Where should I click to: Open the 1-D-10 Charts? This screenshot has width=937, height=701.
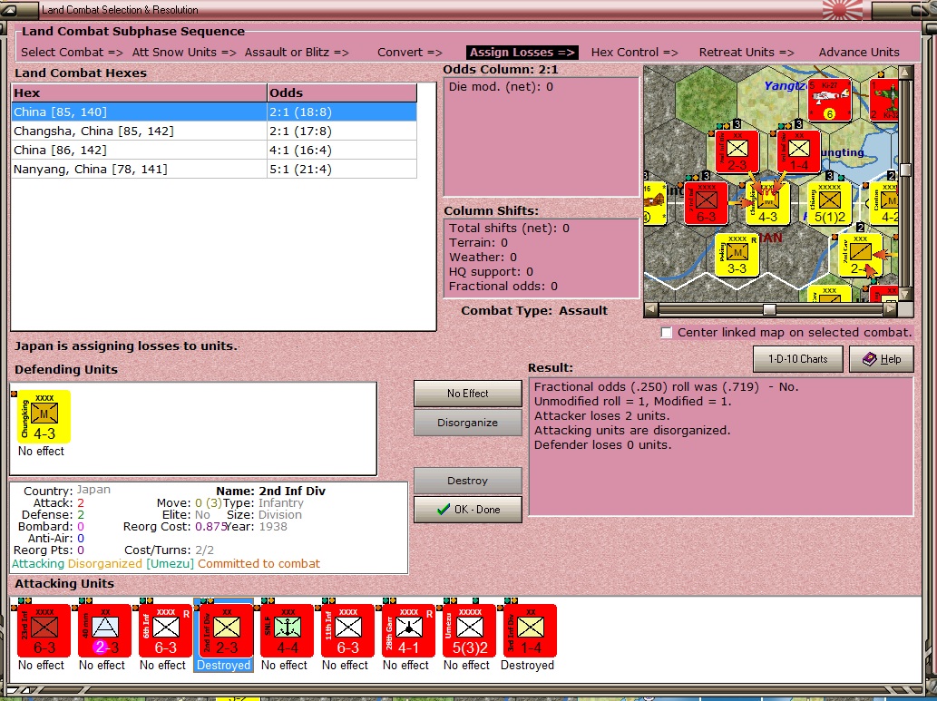tap(797, 359)
